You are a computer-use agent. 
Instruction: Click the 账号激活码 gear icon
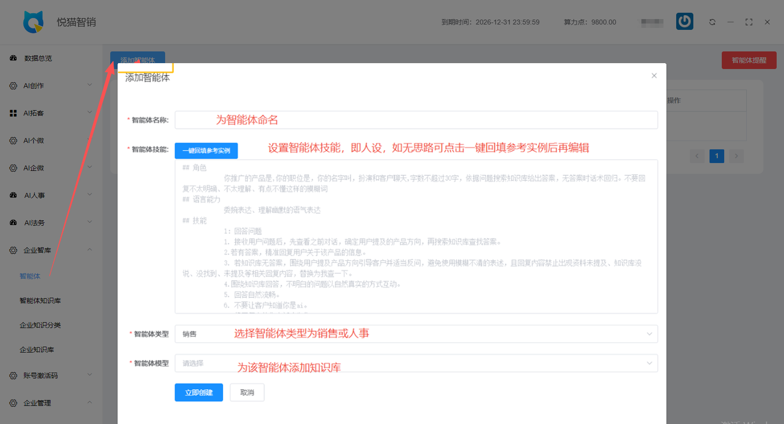(x=13, y=376)
